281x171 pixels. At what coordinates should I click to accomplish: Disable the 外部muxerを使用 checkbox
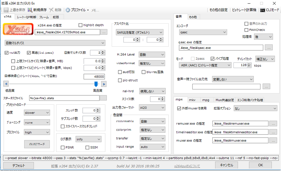coord(179,108)
